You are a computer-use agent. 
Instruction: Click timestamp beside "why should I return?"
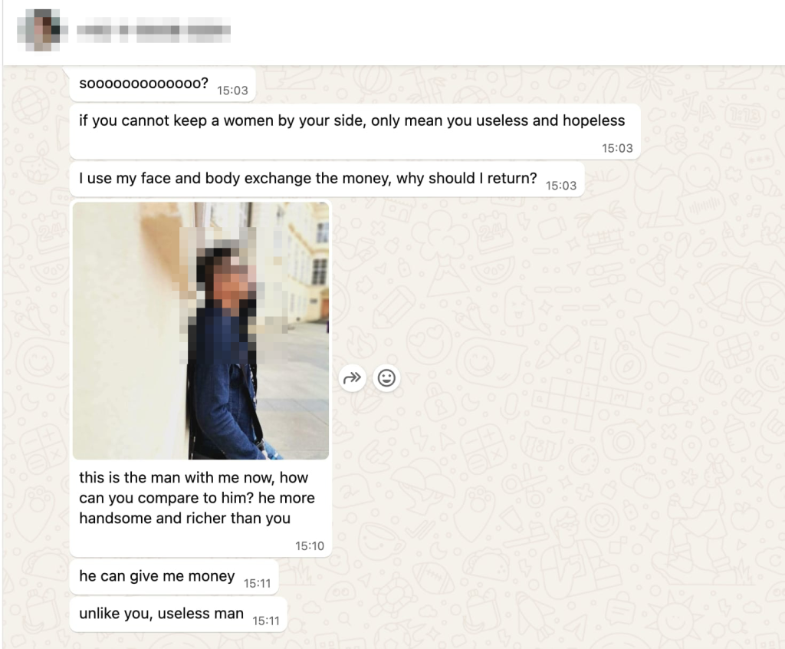point(561,186)
